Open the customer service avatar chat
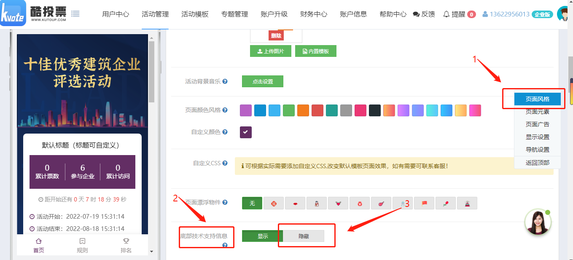The image size is (573, 260). pyautogui.click(x=538, y=222)
